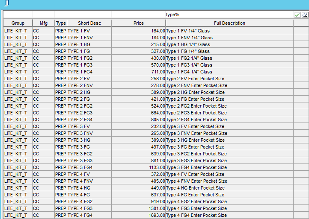Click the green checkmark apply-filter icon
309x219 pixels.
297,15
